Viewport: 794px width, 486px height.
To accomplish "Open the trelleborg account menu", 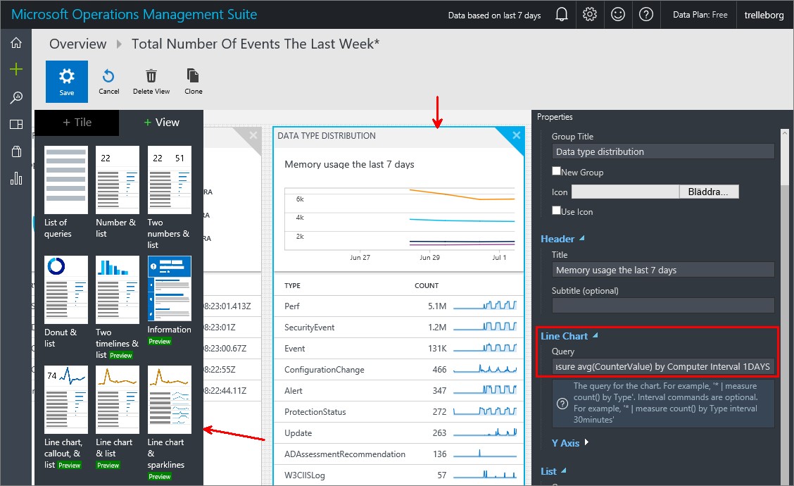I will coord(764,15).
